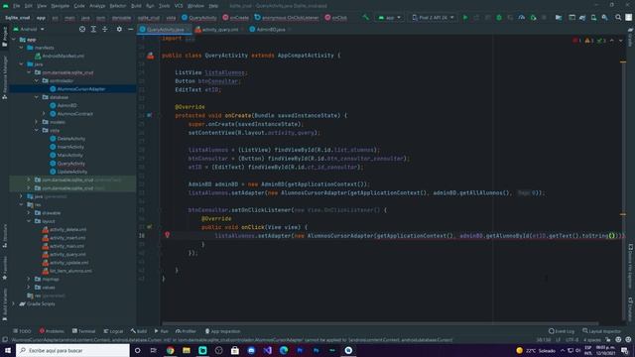
Task: Collapse the app module tree node
Action: coord(14,40)
